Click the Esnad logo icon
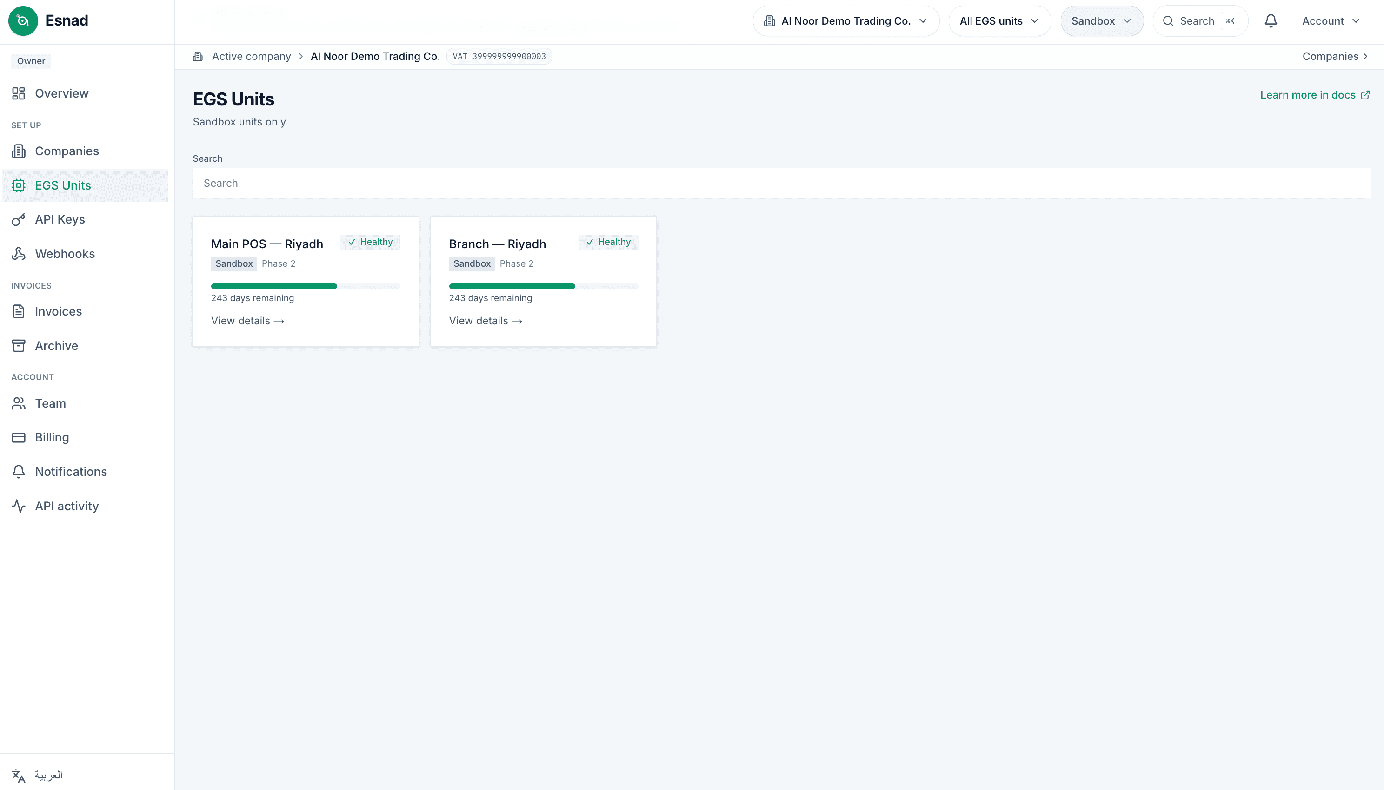Viewport: 1384px width, 790px height. [x=23, y=20]
